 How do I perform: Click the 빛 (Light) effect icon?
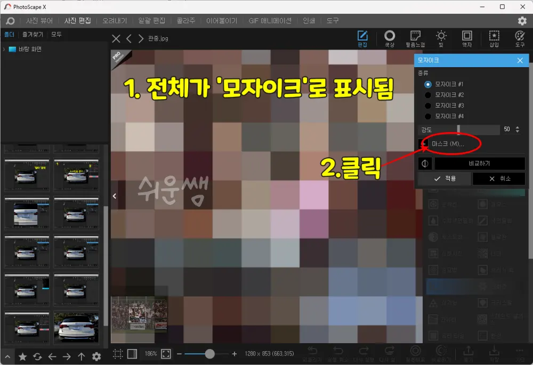click(x=441, y=38)
